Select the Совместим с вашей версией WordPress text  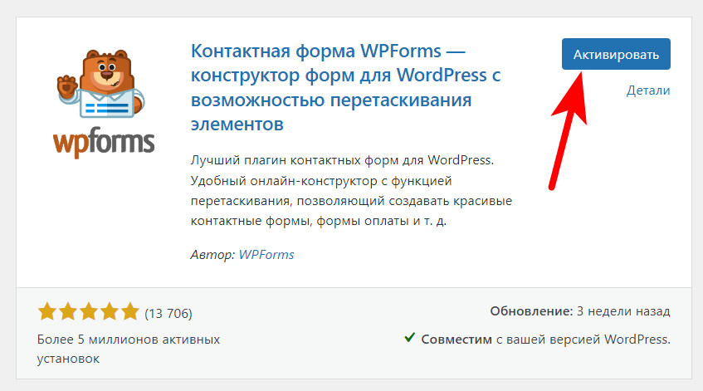[545, 340]
